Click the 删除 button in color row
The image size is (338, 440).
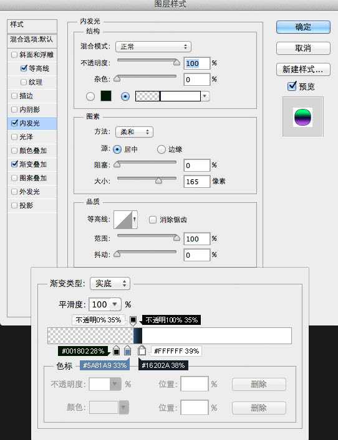tap(259, 408)
